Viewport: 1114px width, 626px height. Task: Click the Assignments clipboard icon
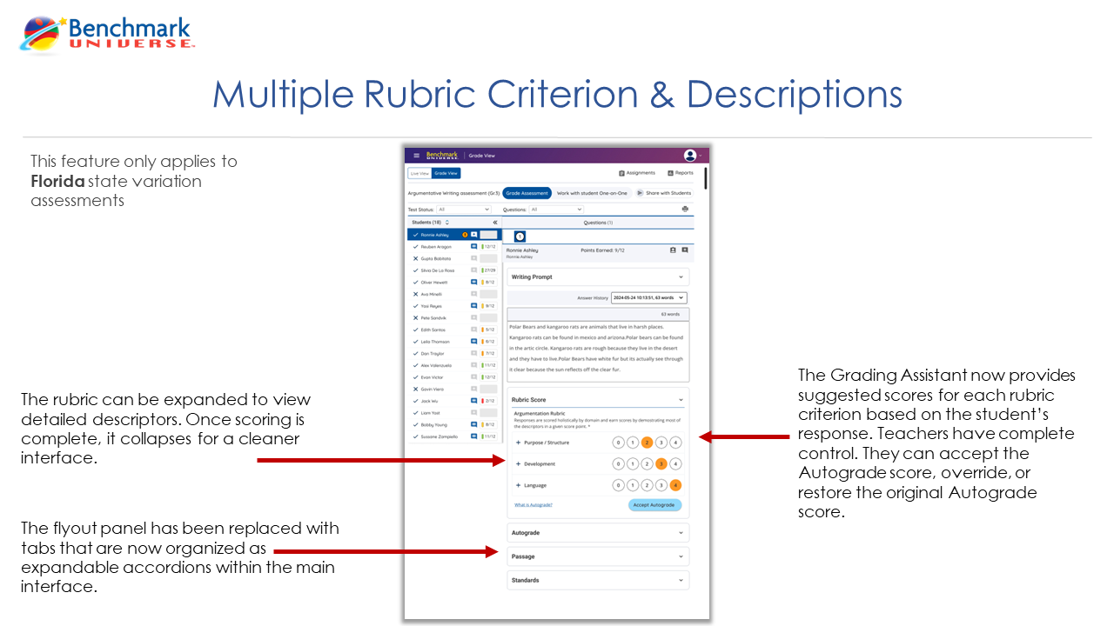coord(621,173)
